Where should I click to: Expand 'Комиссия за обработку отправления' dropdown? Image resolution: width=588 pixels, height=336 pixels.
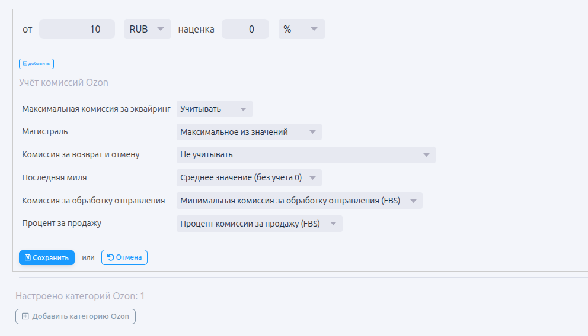coord(299,201)
